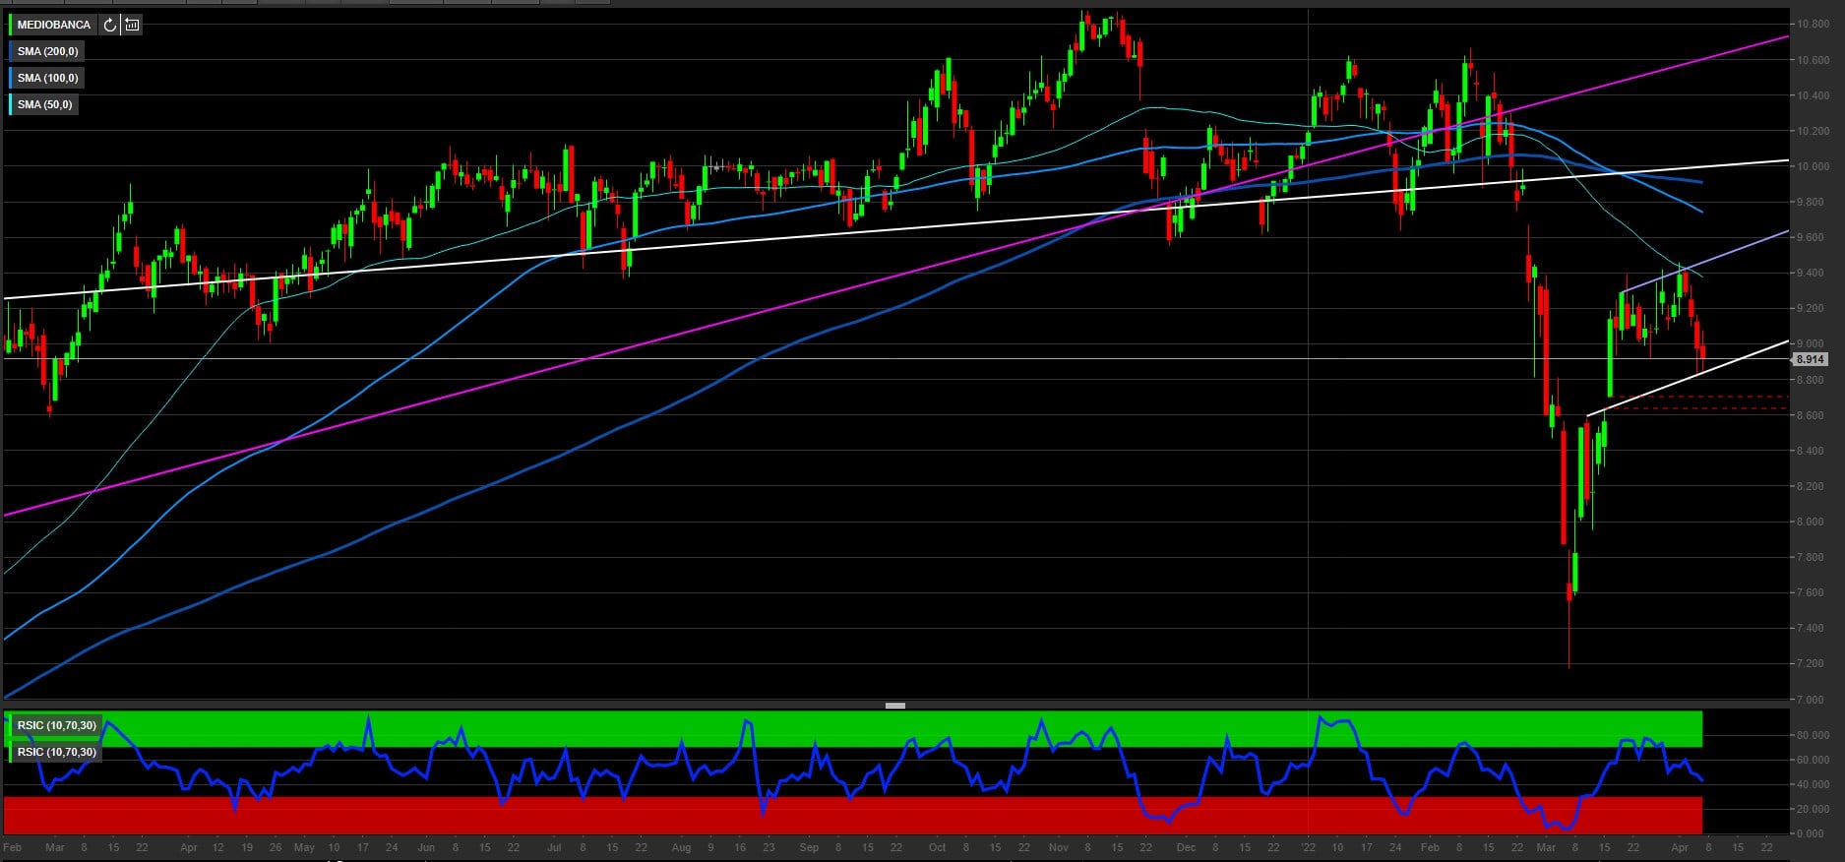Open the lower RSIC (10,70,30) label
This screenshot has height=862, width=1845.
point(56,753)
